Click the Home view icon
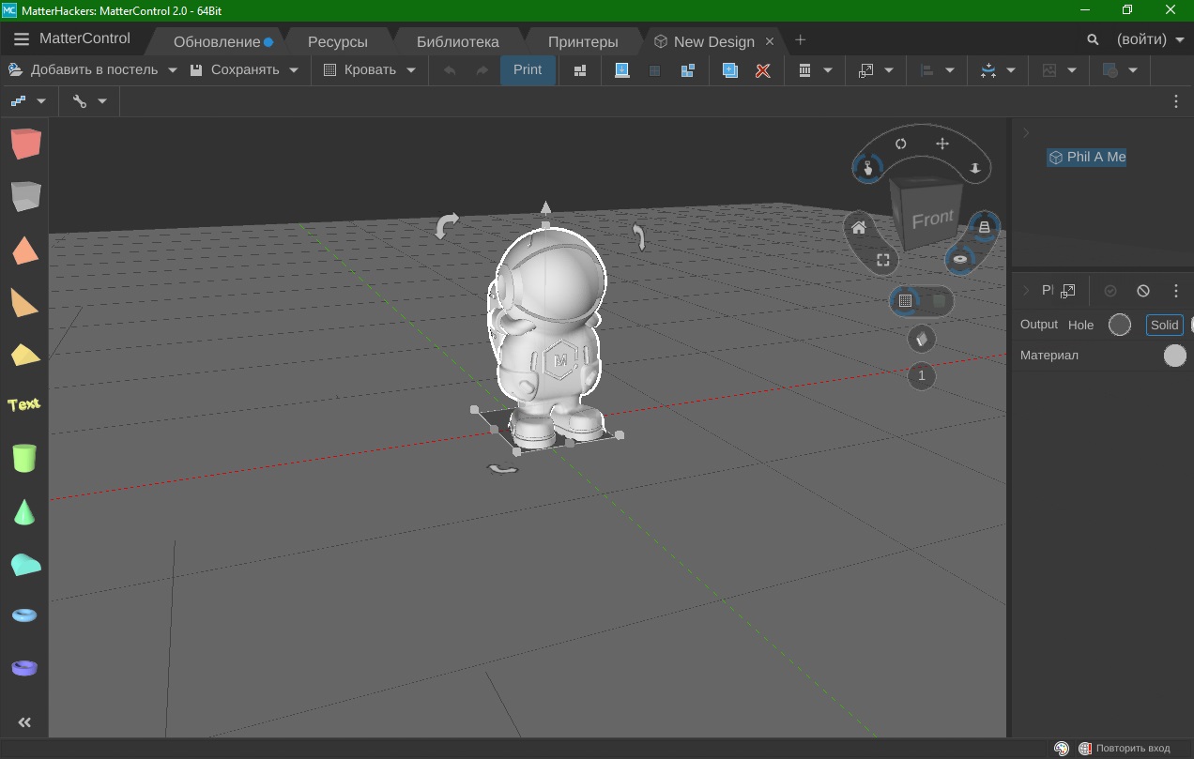Screen dimensions: 1194x759 point(859,227)
